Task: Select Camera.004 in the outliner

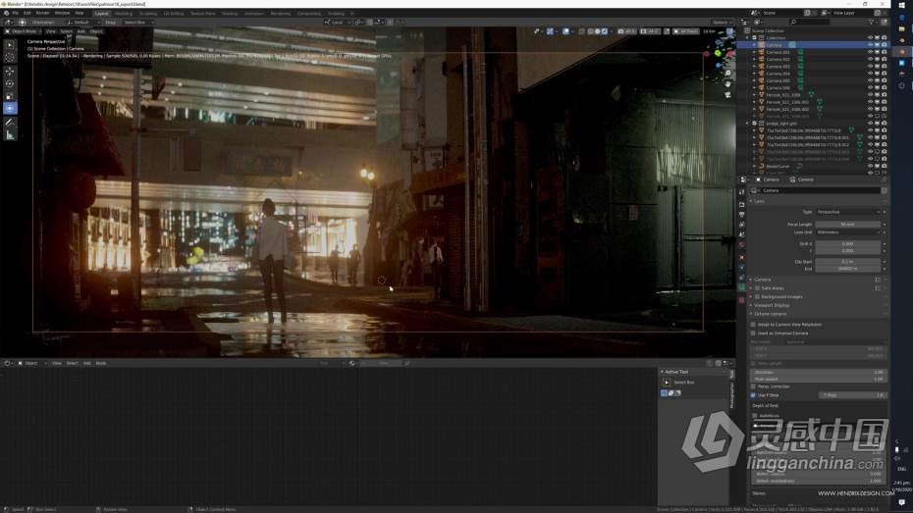Action: tap(778, 74)
